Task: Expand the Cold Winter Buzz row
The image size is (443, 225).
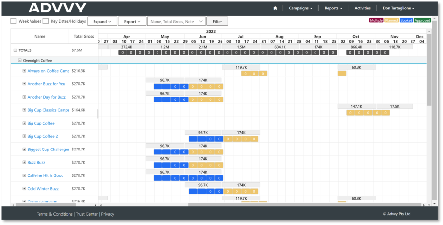Action: pos(24,189)
